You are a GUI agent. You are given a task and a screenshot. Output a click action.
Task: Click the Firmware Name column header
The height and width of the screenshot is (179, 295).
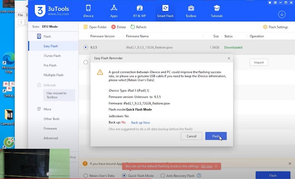click(137, 36)
